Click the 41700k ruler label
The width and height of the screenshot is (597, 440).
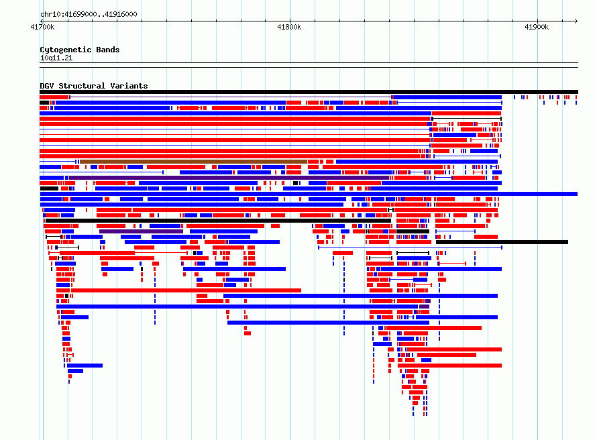(42, 27)
